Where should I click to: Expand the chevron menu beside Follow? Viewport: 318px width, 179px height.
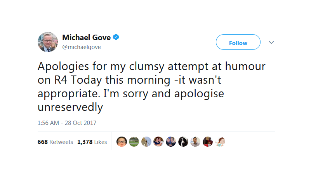(x=271, y=42)
